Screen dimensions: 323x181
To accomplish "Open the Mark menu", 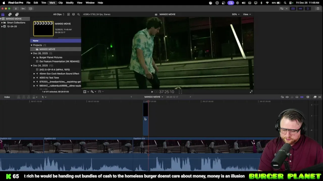I will [52, 3].
